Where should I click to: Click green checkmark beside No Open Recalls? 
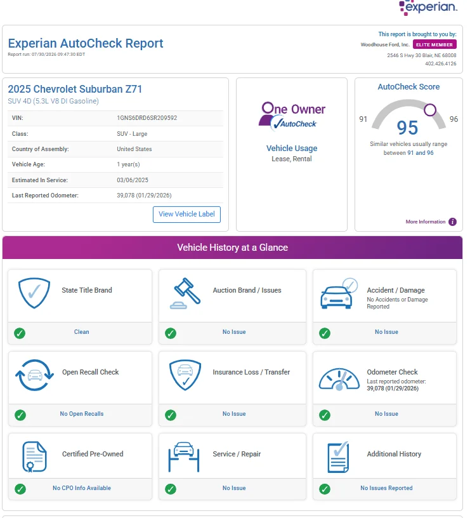(20, 415)
